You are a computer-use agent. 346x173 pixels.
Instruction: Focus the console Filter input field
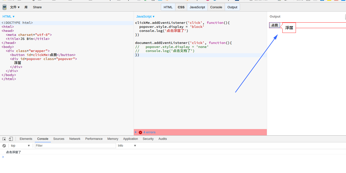(75, 146)
